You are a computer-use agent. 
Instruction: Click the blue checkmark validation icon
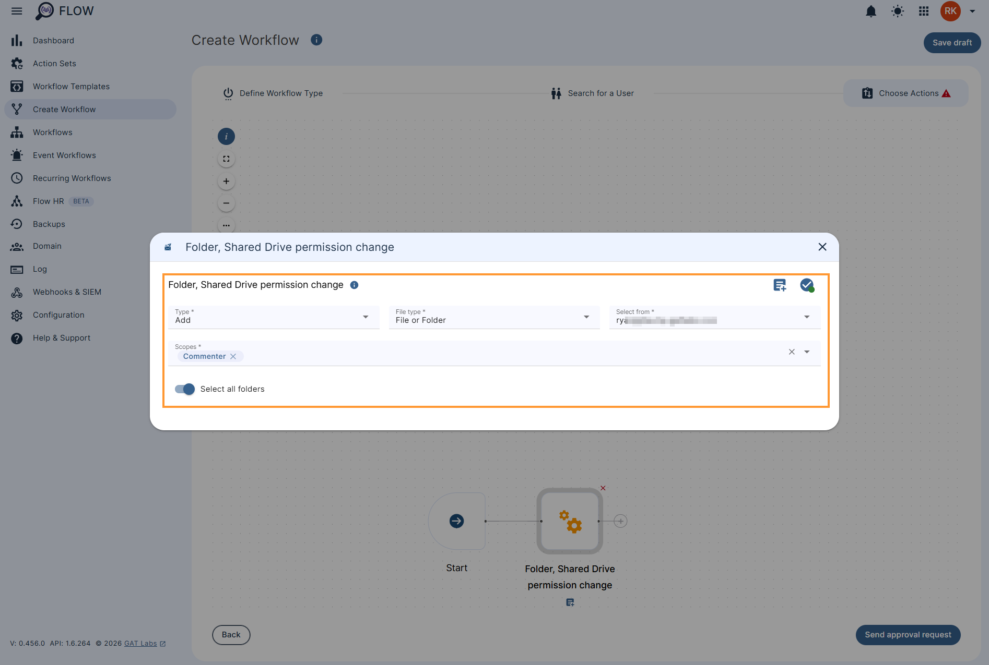point(807,285)
